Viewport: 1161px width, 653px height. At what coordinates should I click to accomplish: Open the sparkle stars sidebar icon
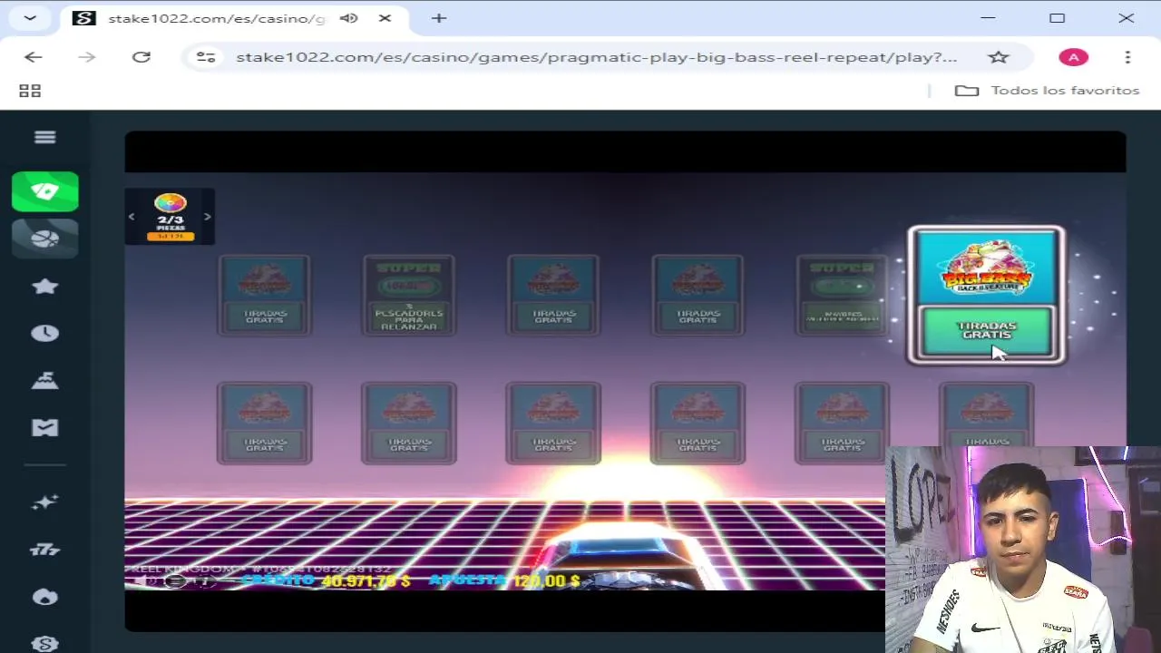pos(44,502)
